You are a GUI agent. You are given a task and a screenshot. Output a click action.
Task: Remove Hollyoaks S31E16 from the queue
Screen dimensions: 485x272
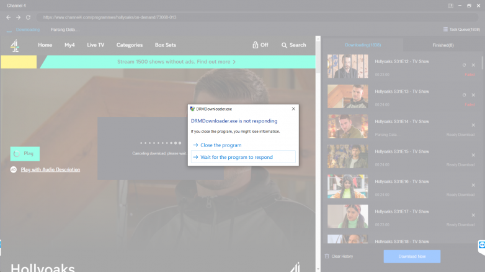click(x=473, y=185)
